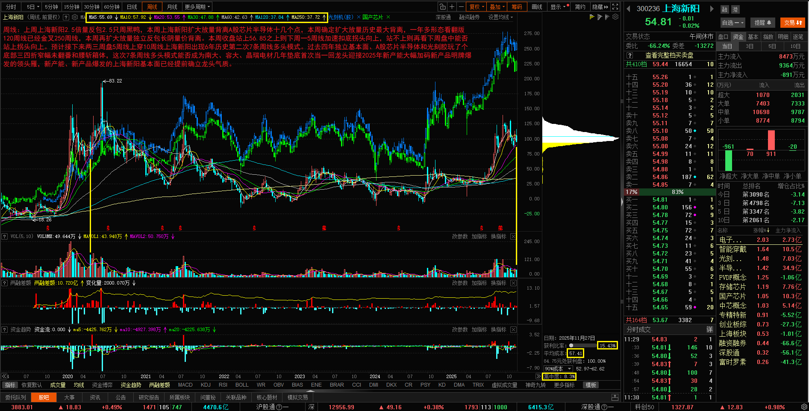This screenshot has height=411, width=809.
Task: Close the VOL indicator panel
Action: [x=513, y=237]
